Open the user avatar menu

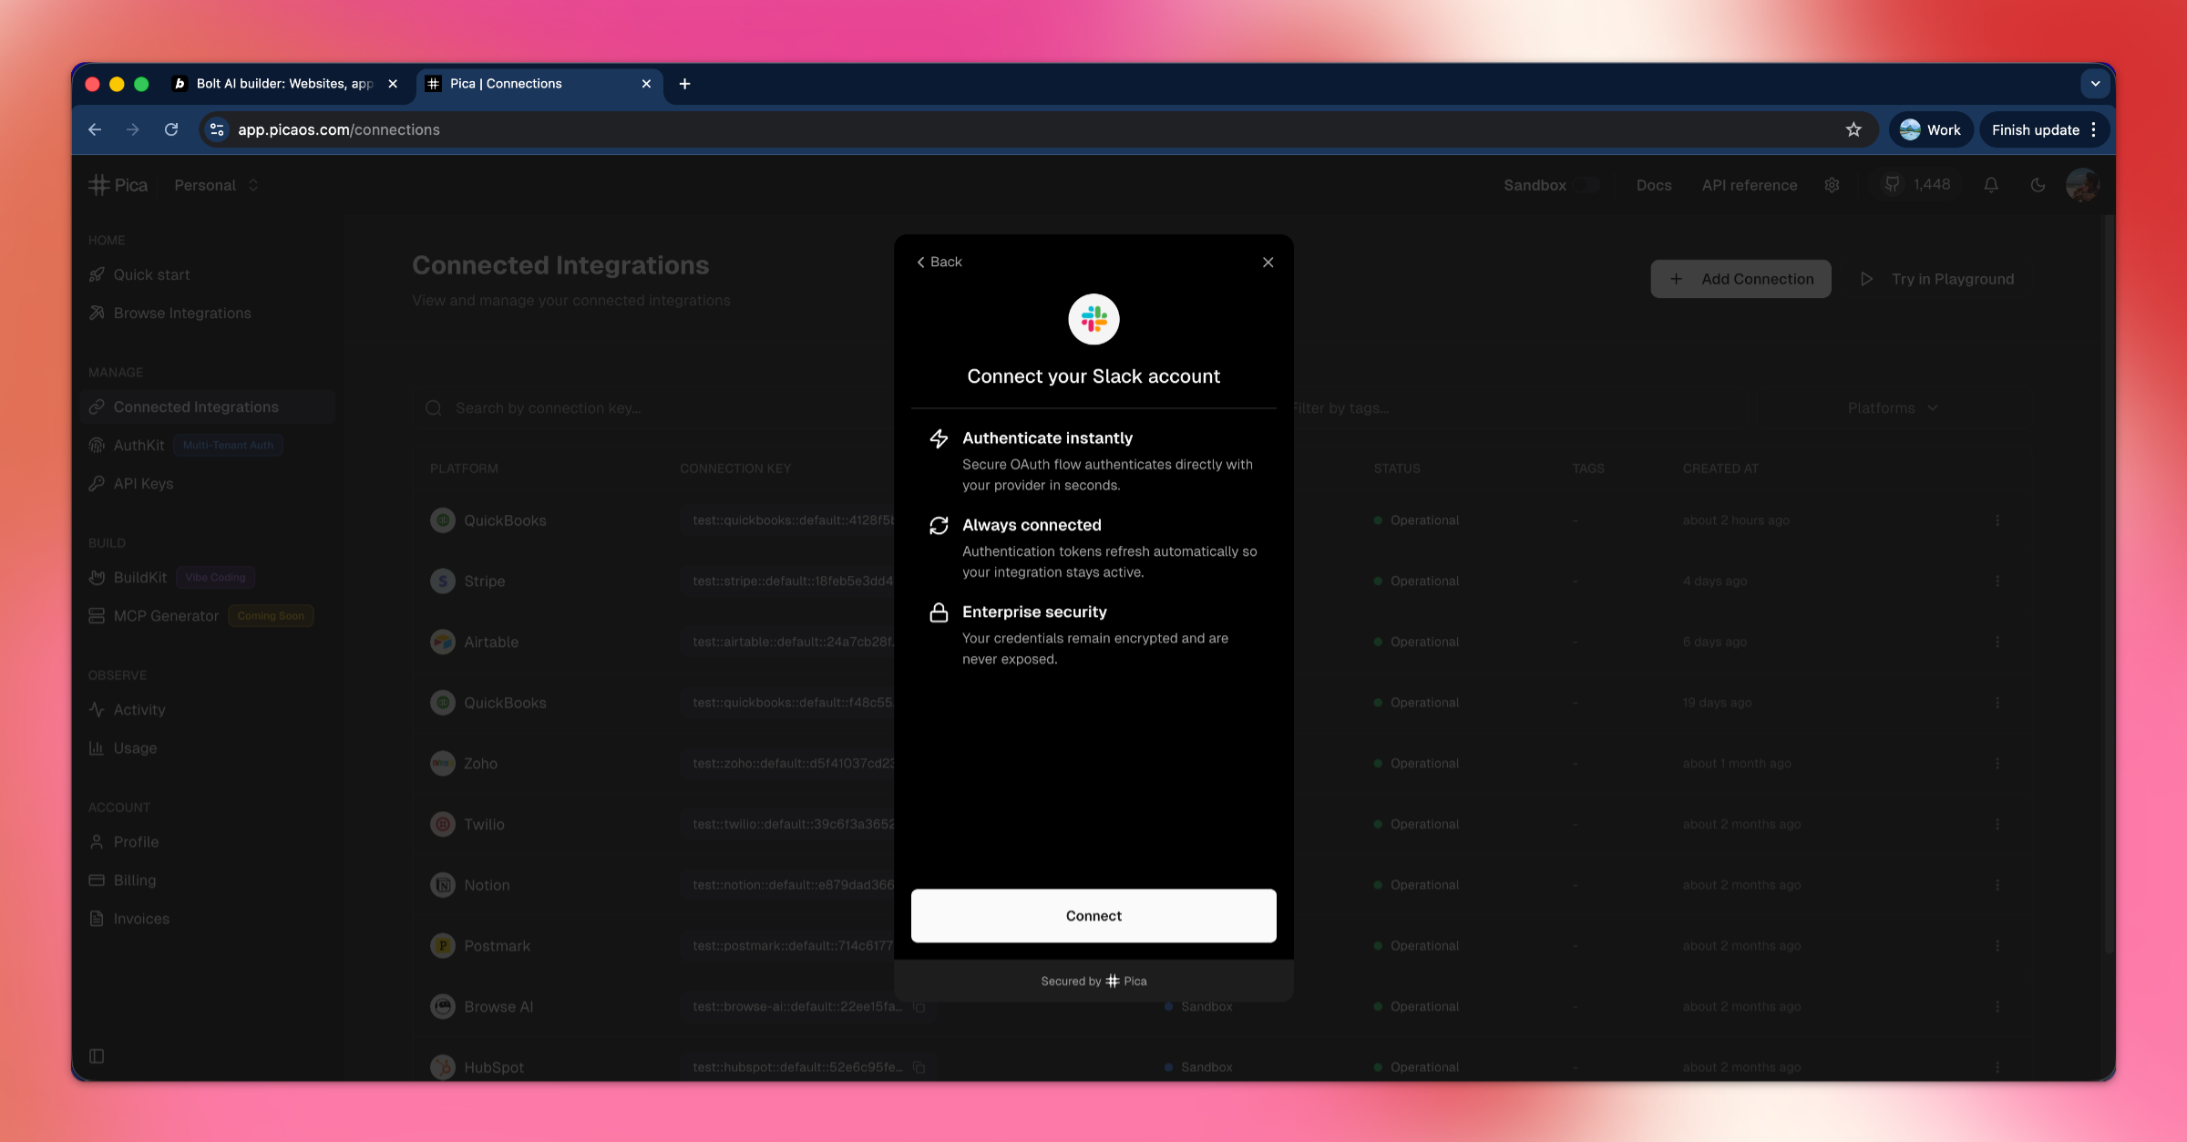pos(2082,185)
